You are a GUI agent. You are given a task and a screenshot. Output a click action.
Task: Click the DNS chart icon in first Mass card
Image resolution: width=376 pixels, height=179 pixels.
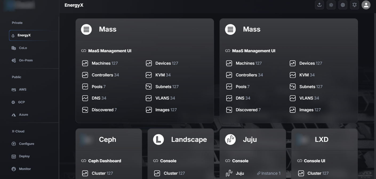pyautogui.click(x=85, y=98)
